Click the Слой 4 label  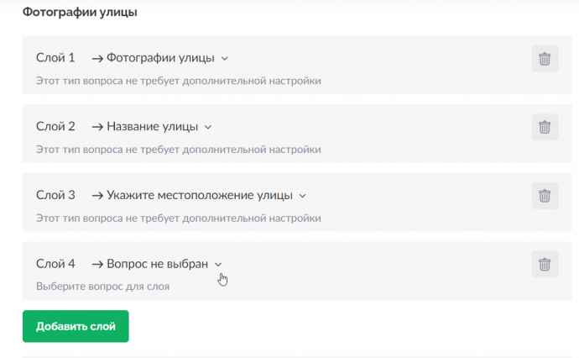coord(55,264)
